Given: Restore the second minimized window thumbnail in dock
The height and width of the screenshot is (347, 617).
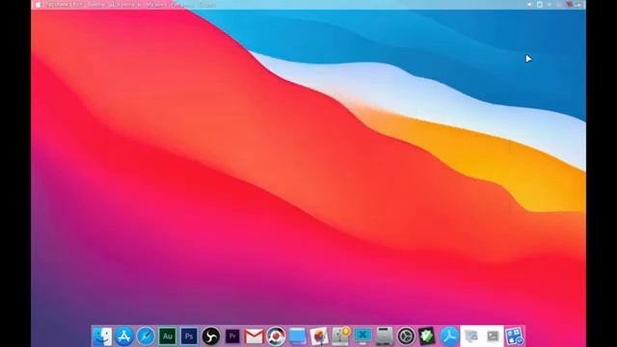Looking at the screenshot, I should tap(493, 336).
